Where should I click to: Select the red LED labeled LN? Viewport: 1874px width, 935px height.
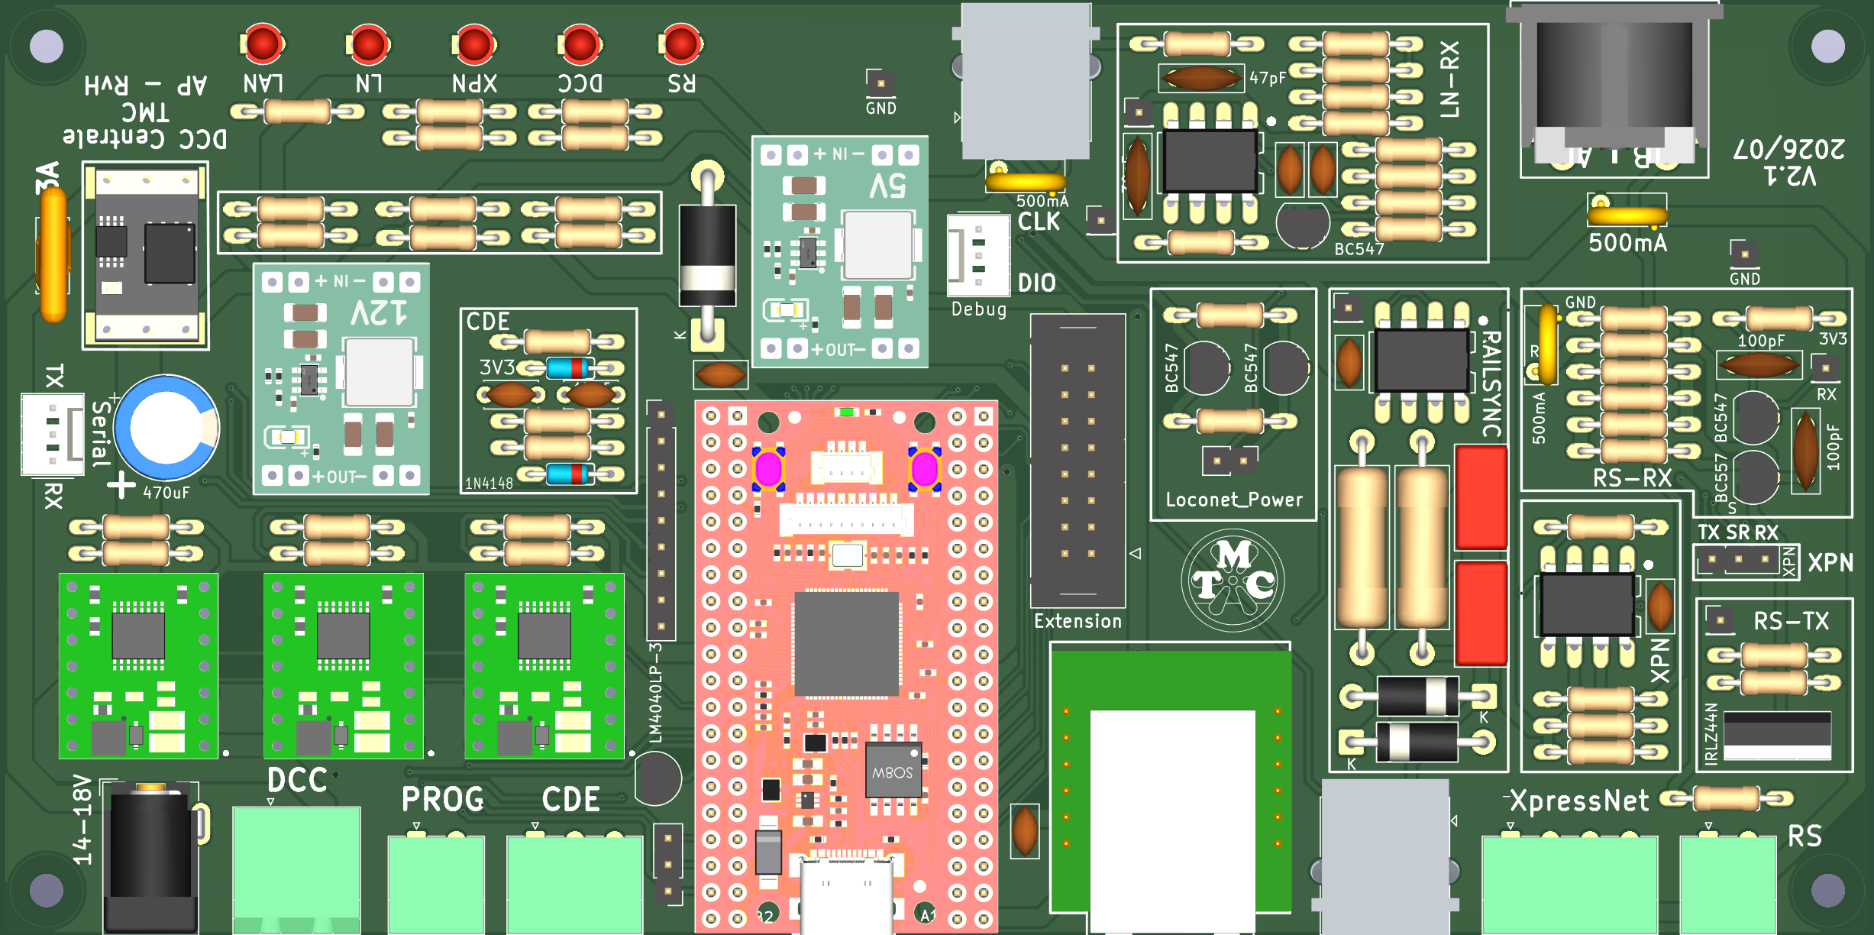[368, 44]
